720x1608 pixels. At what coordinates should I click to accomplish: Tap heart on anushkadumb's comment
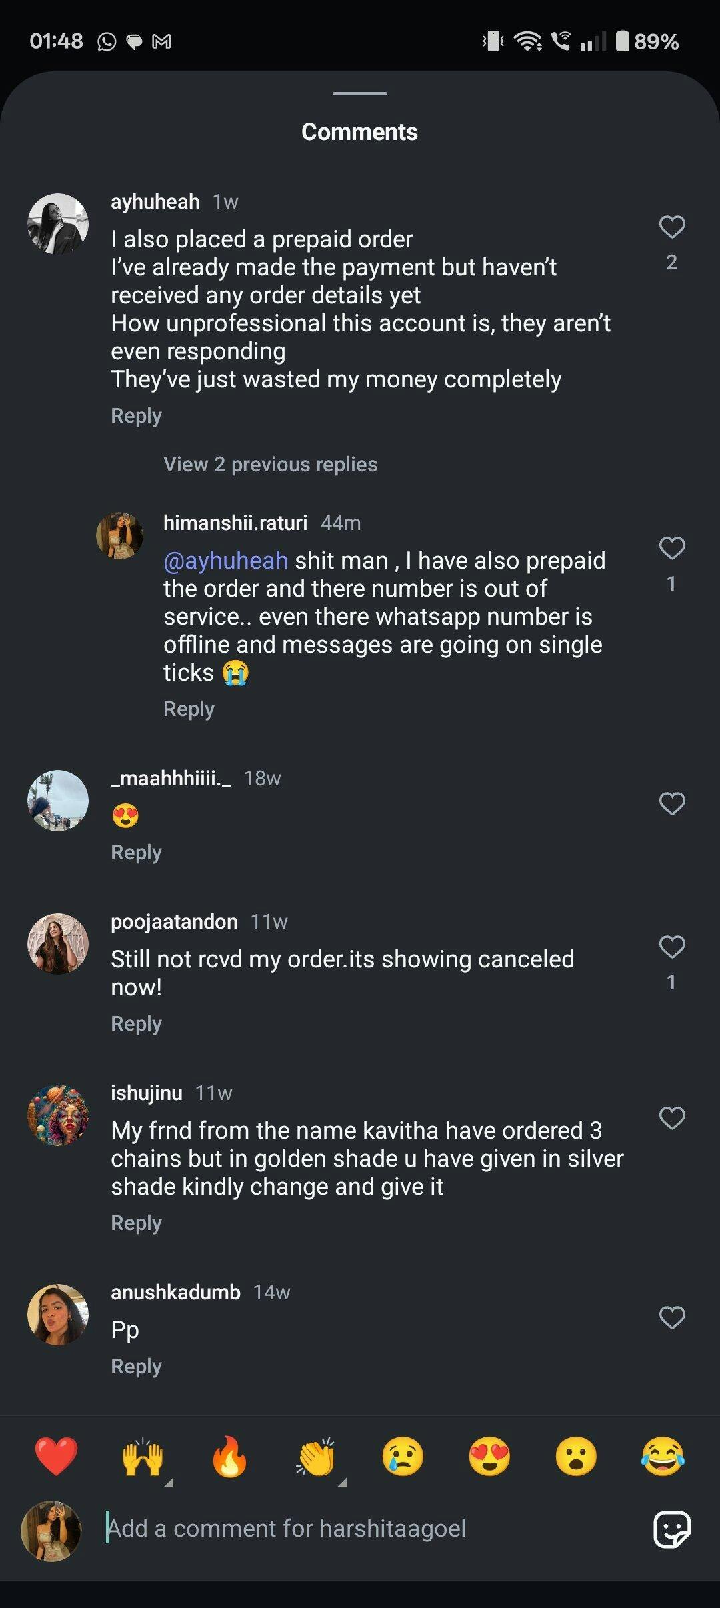coord(671,1317)
